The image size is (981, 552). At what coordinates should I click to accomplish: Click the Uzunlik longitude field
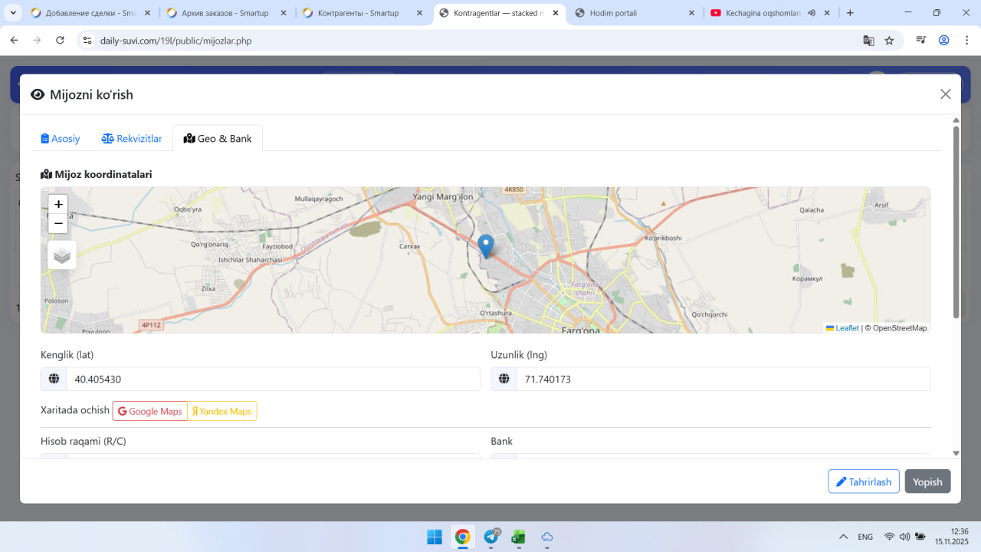pyautogui.click(x=723, y=379)
